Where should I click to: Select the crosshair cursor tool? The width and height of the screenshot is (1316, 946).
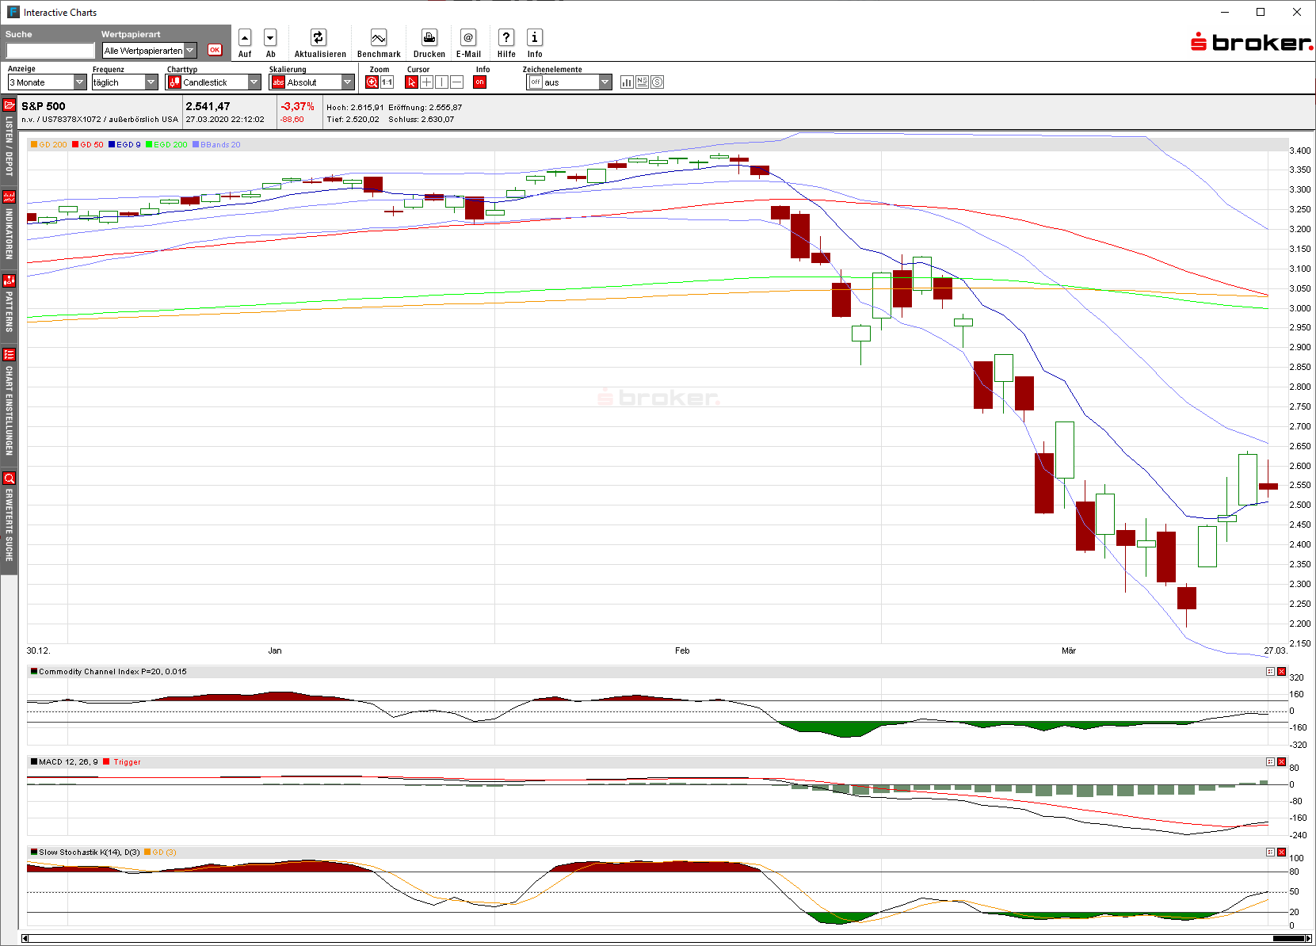(x=426, y=82)
